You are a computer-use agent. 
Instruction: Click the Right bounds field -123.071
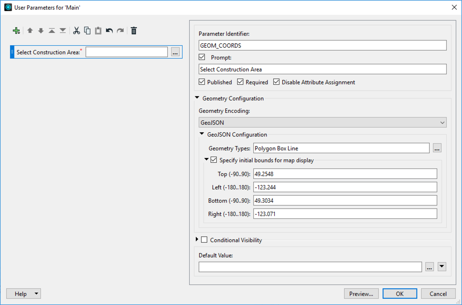345,214
